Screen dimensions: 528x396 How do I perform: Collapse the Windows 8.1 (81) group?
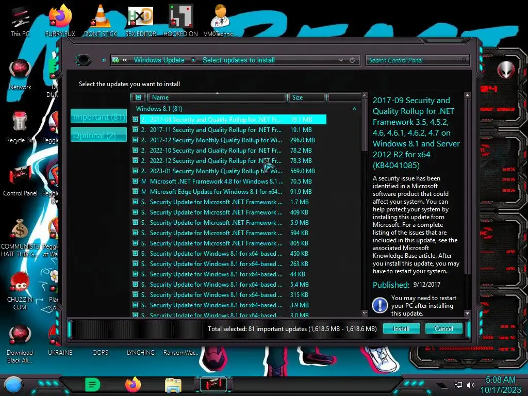coord(354,109)
